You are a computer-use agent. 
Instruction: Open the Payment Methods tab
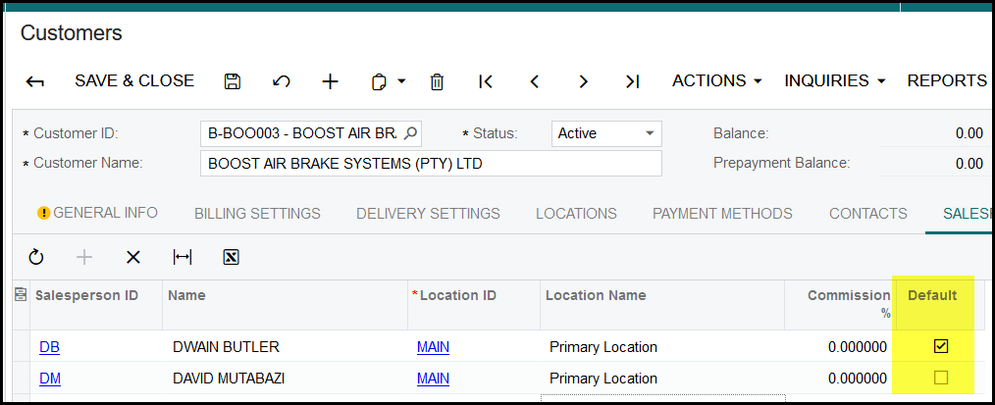coord(721,213)
